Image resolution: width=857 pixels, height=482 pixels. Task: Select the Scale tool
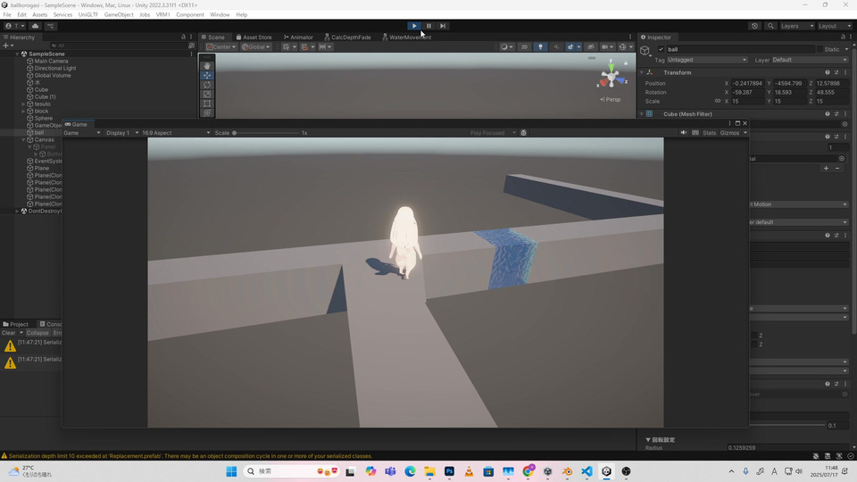tap(207, 94)
